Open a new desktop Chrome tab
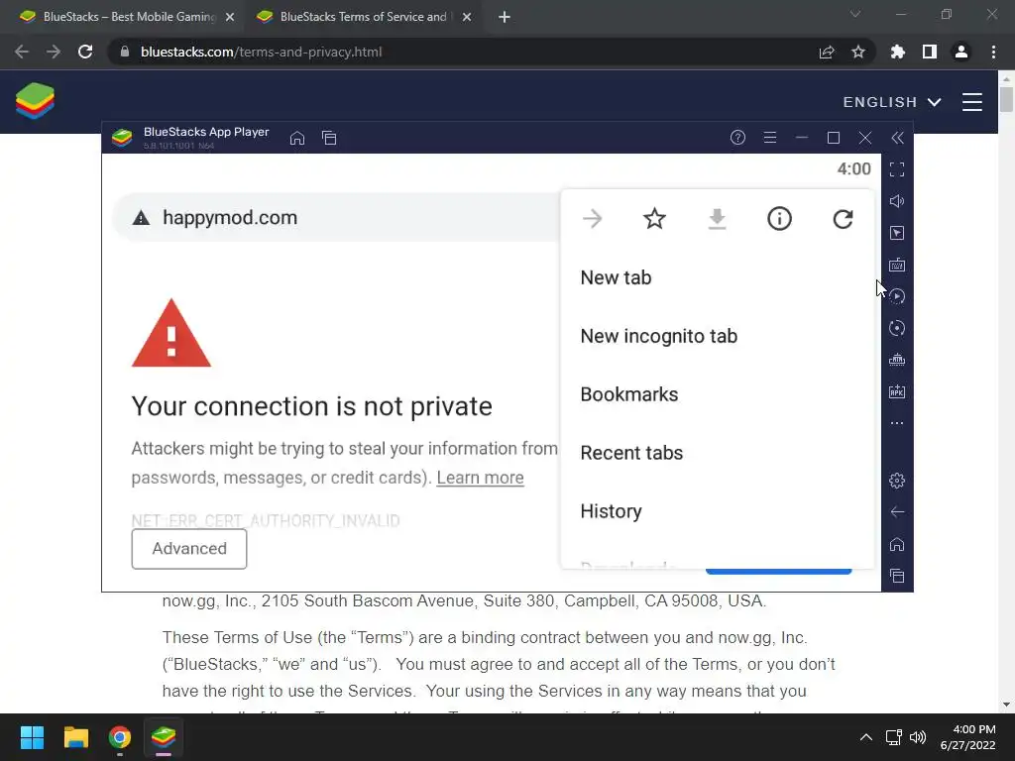This screenshot has height=761, width=1015. pos(505,17)
